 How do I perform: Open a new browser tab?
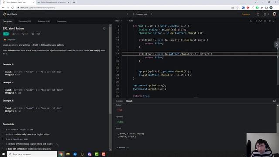[x=74, y=3]
